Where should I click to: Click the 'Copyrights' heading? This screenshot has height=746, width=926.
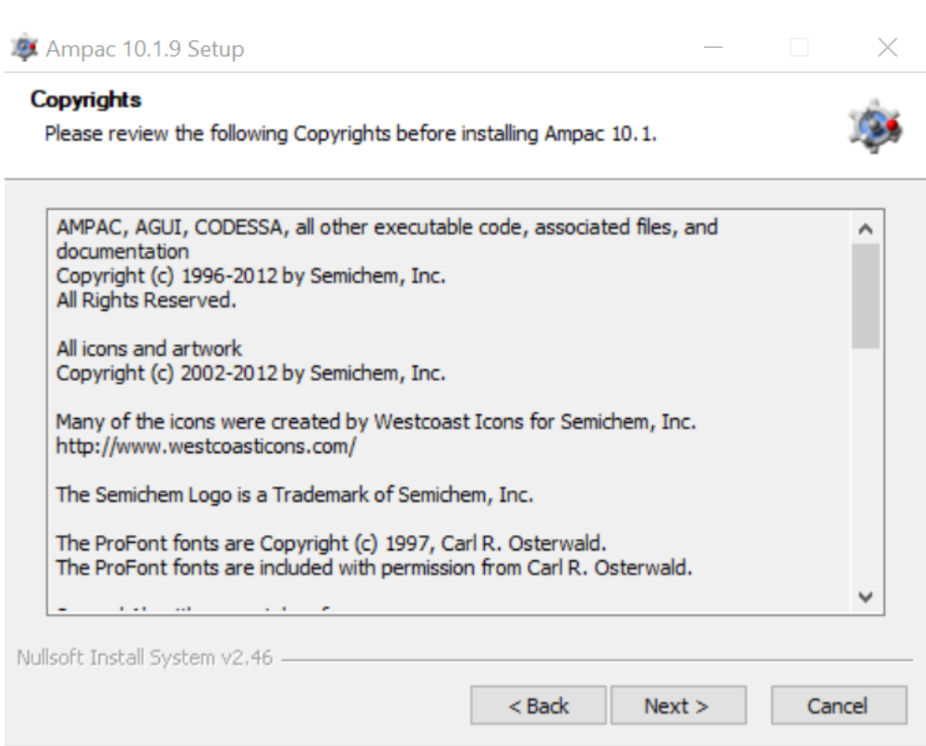point(86,100)
